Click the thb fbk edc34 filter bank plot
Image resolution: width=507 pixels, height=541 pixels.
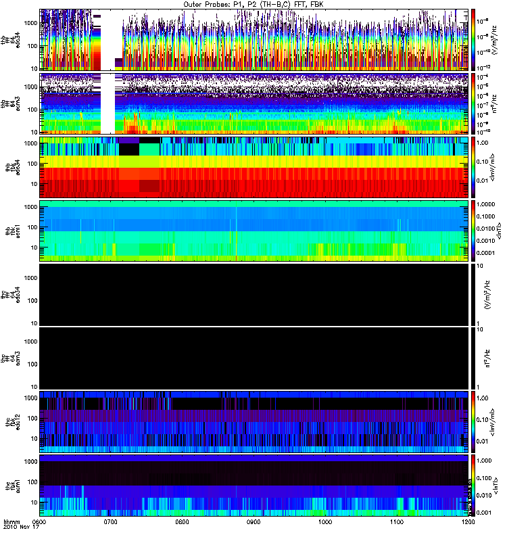[x=254, y=167]
